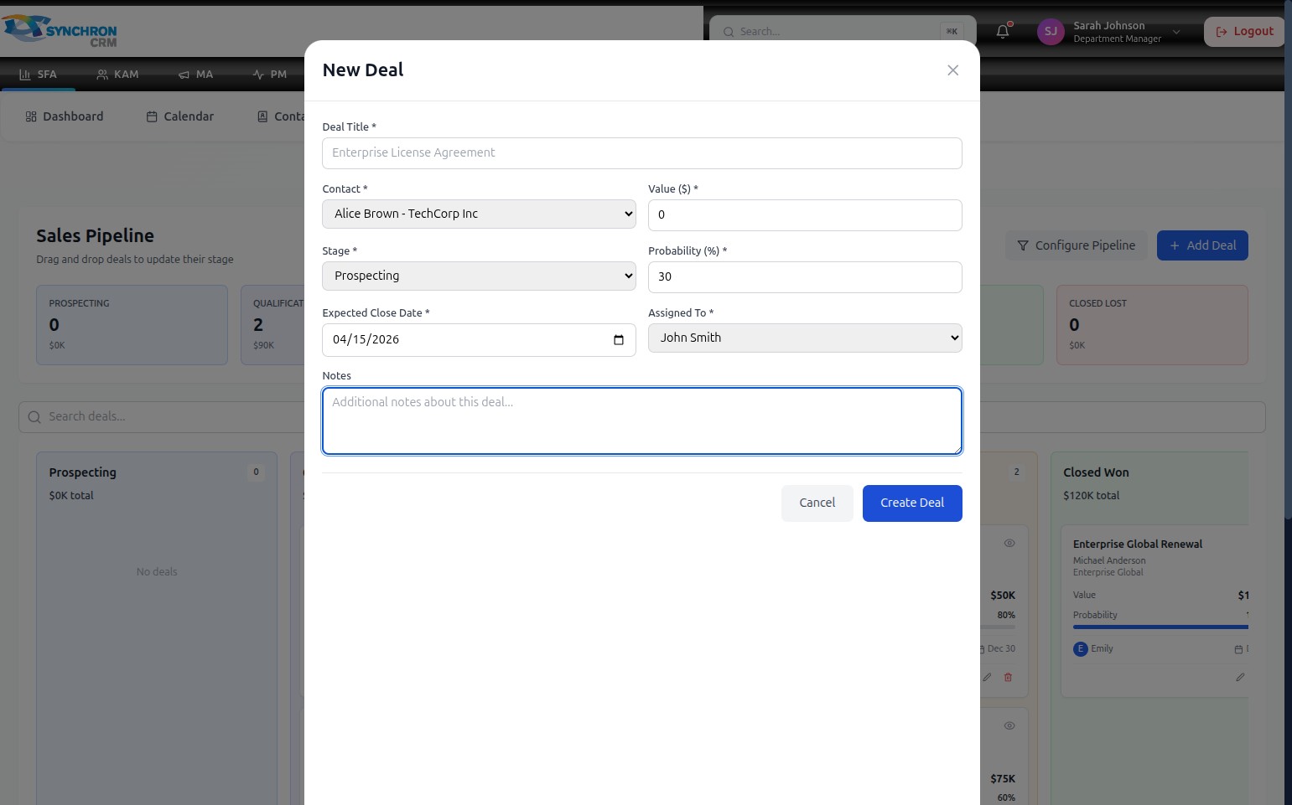Screen dimensions: 1292x805
Task: Click the SFA chart icon
Action: pos(24,75)
